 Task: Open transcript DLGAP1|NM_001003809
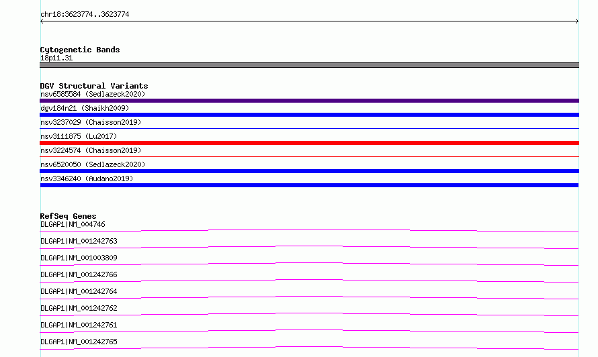(79, 258)
